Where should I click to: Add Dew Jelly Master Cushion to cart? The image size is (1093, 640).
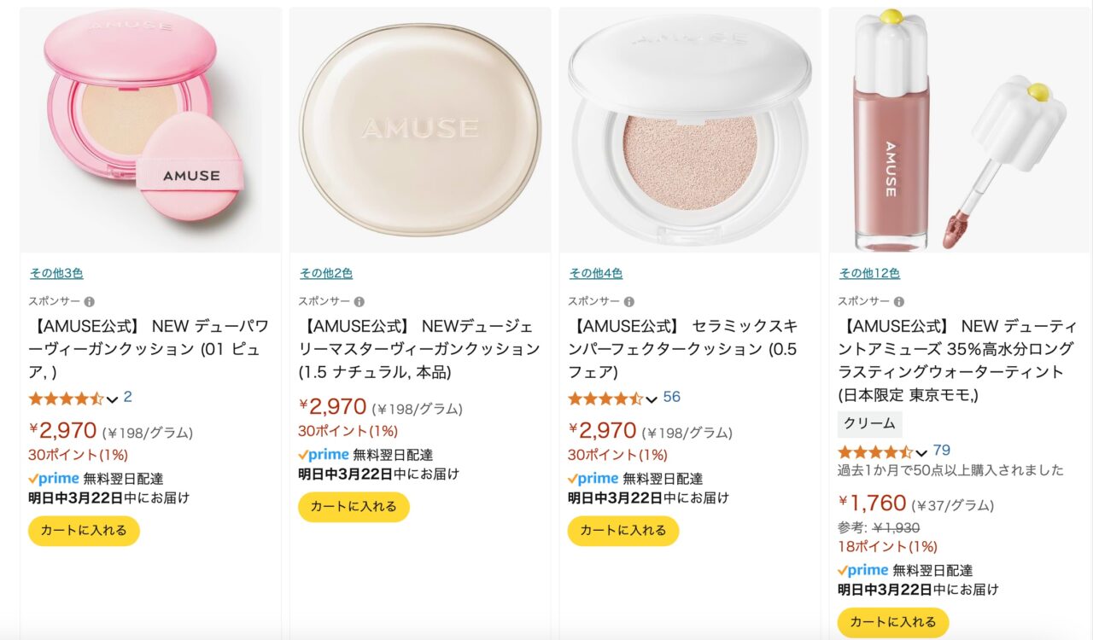(354, 507)
